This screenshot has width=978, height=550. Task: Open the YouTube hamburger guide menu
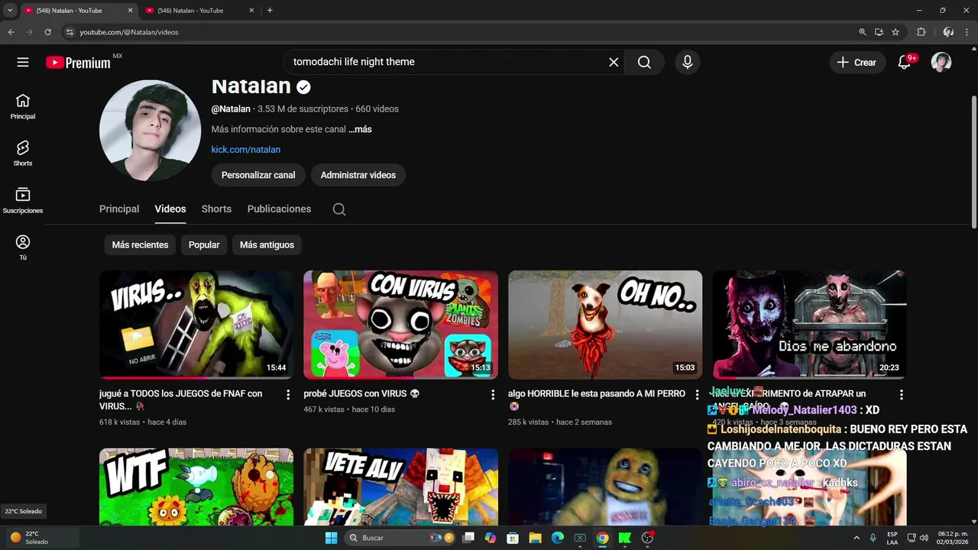pyautogui.click(x=23, y=62)
